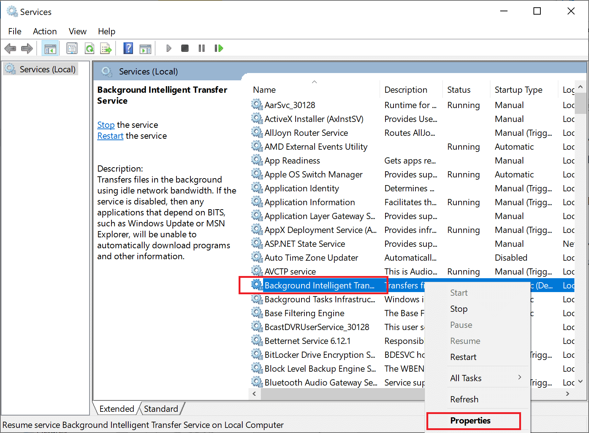589x433 pixels.
Task: Toggle Show/Hide Console Tree toolbar icon
Action: click(50, 48)
